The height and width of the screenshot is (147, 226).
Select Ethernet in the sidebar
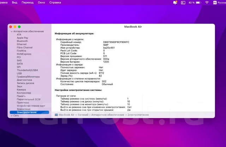[22, 44]
